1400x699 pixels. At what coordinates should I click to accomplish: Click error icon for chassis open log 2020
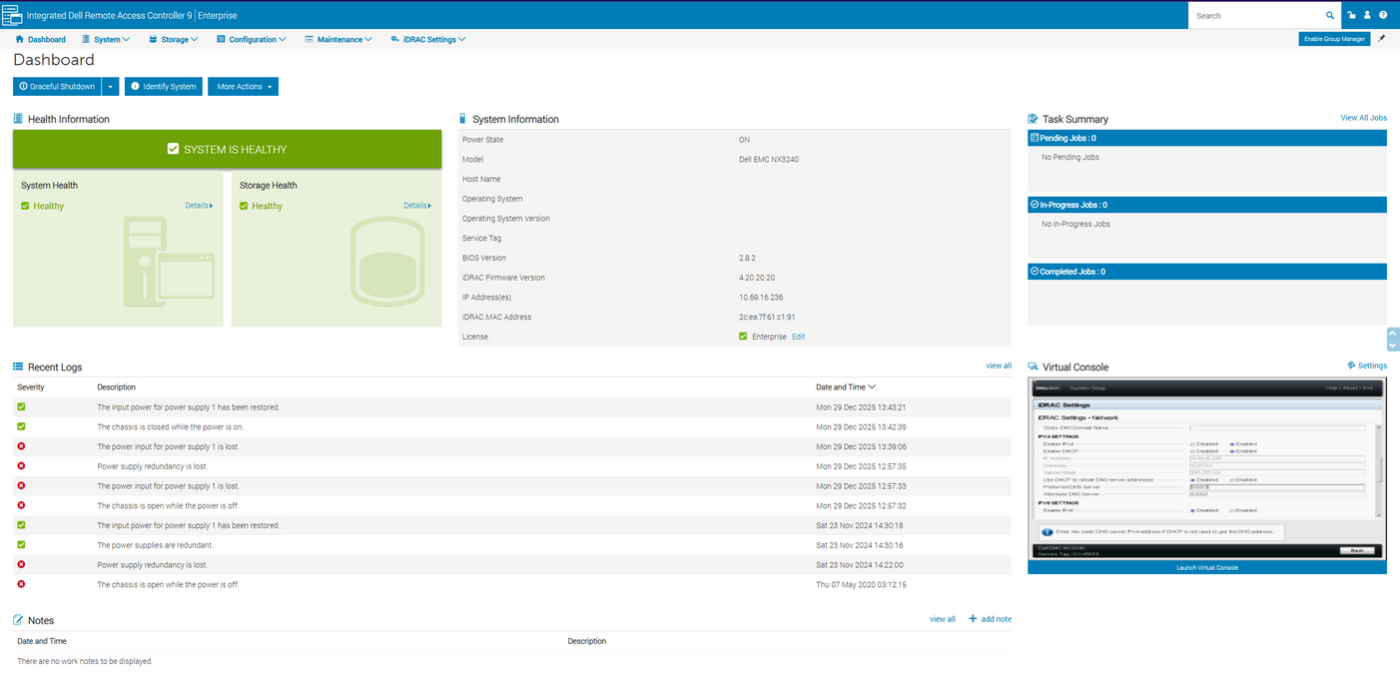coord(21,584)
